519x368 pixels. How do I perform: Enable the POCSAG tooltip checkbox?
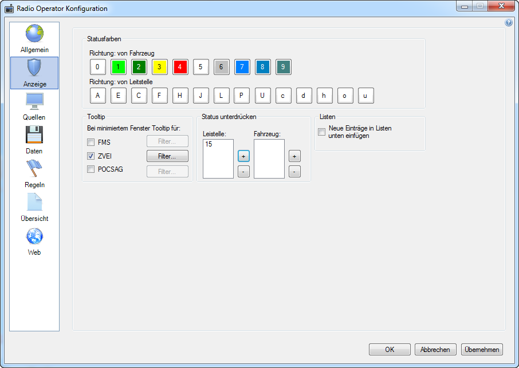(x=91, y=169)
